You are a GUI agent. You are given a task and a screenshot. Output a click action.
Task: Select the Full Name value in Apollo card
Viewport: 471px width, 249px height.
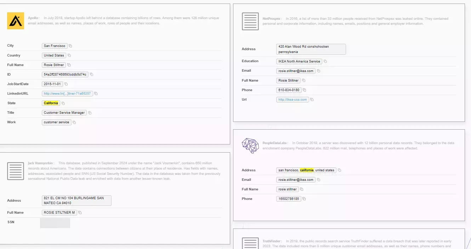tap(54, 65)
